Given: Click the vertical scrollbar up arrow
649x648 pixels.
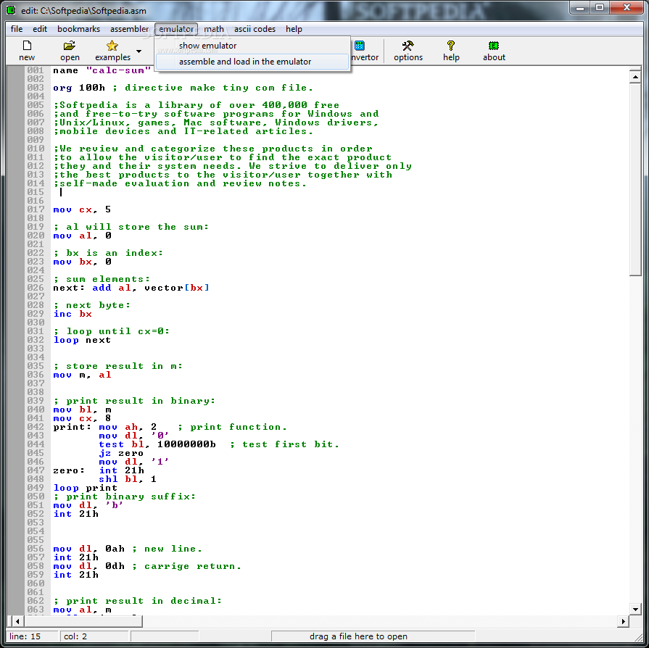Looking at the screenshot, I should [x=635, y=77].
